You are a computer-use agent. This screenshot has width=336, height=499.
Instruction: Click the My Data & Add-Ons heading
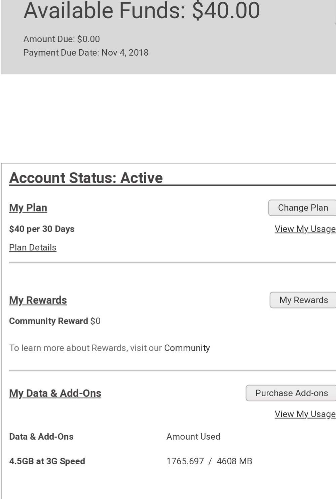coord(55,393)
